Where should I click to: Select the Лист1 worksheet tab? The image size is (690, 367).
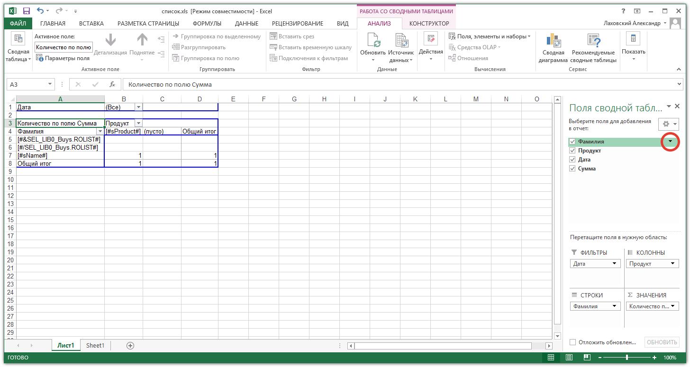[x=66, y=346]
